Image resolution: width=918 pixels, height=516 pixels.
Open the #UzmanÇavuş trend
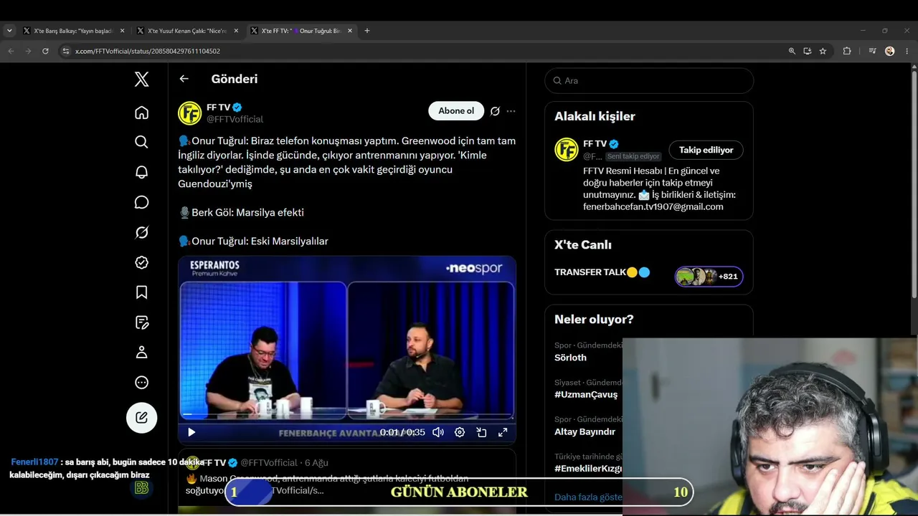pos(585,394)
